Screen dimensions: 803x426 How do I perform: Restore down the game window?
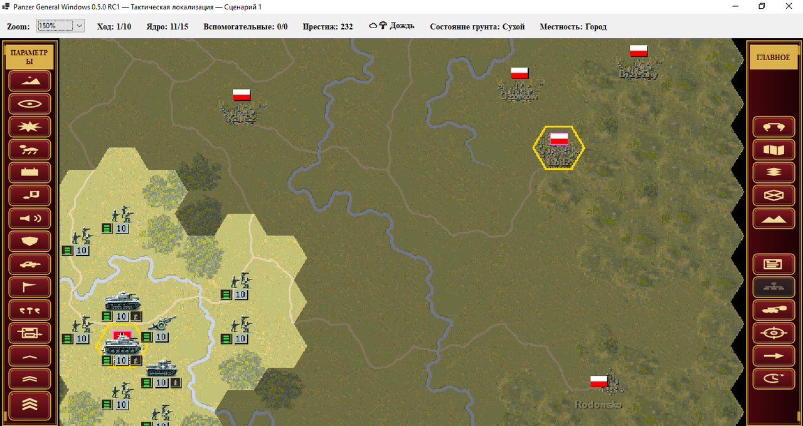tap(762, 6)
